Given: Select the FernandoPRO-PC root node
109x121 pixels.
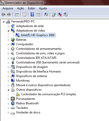Looking at the screenshot, I should pos(23,21).
